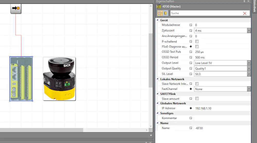The width and height of the screenshot is (257, 143).
Task: Click the IP Adresse diamond marker icon
Action: pyautogui.click(x=191, y=108)
